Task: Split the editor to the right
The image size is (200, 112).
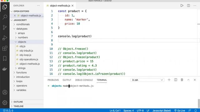Action: click(x=188, y=6)
